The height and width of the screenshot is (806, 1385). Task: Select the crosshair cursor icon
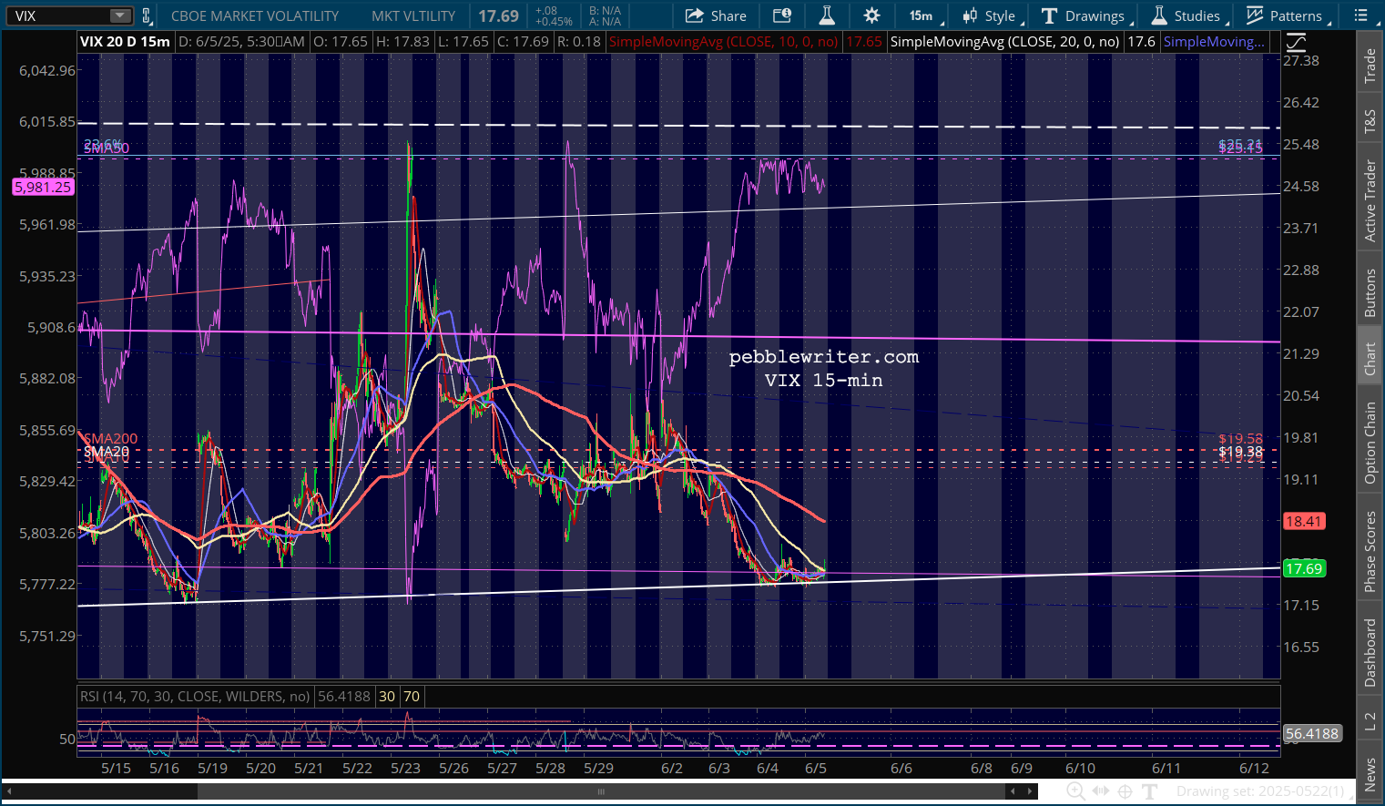tap(1125, 791)
